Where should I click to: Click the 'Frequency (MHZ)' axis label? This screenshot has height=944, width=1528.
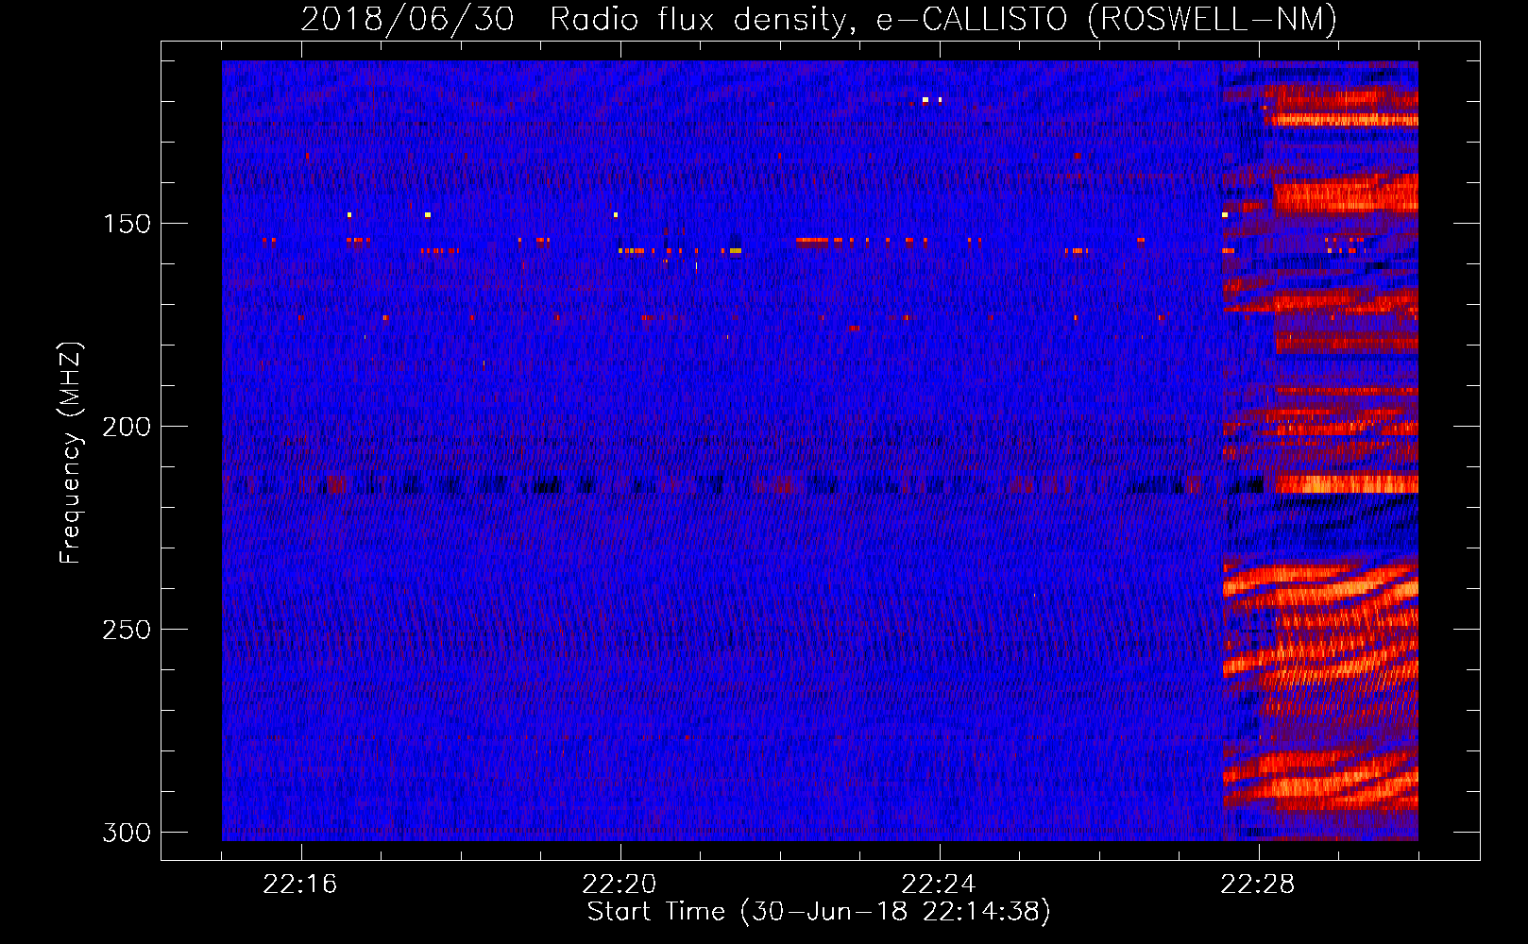[71, 453]
